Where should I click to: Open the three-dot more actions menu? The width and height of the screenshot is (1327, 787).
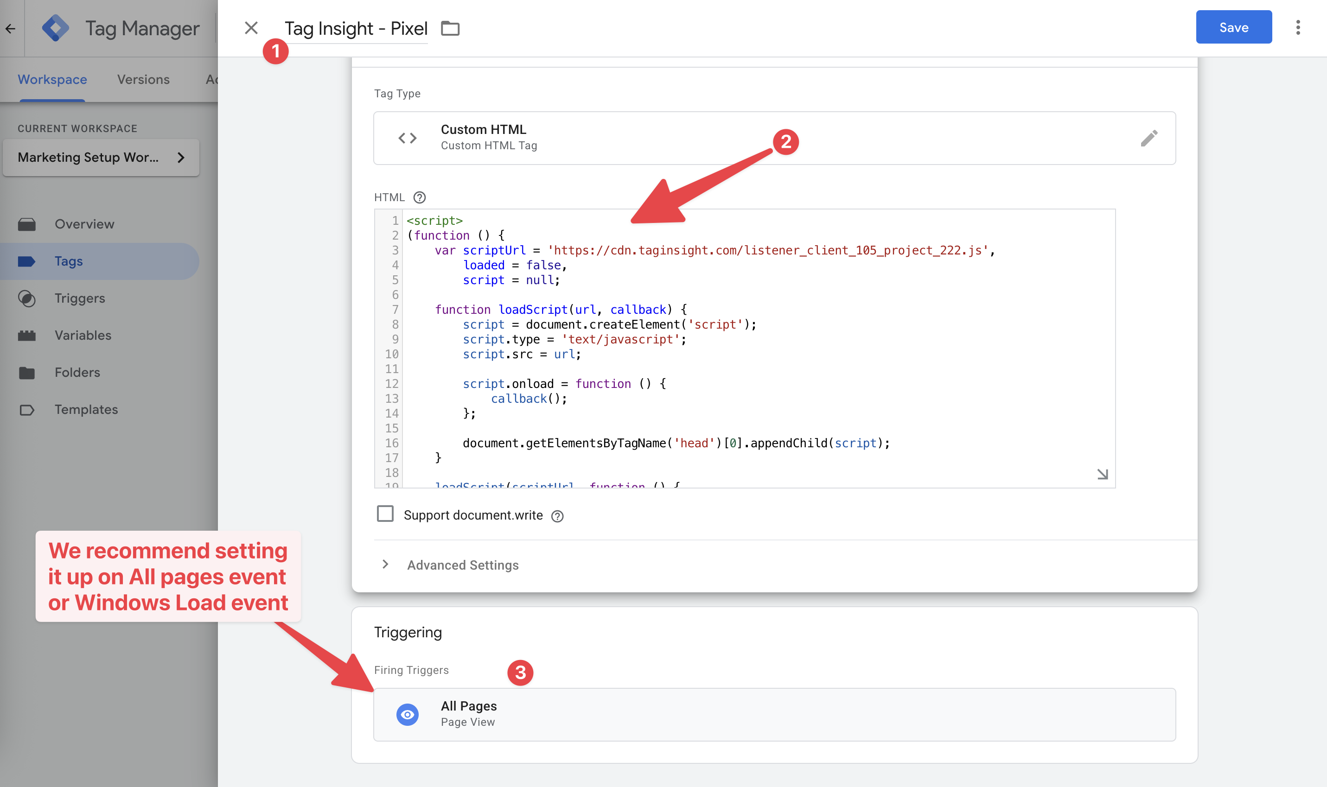1297,27
